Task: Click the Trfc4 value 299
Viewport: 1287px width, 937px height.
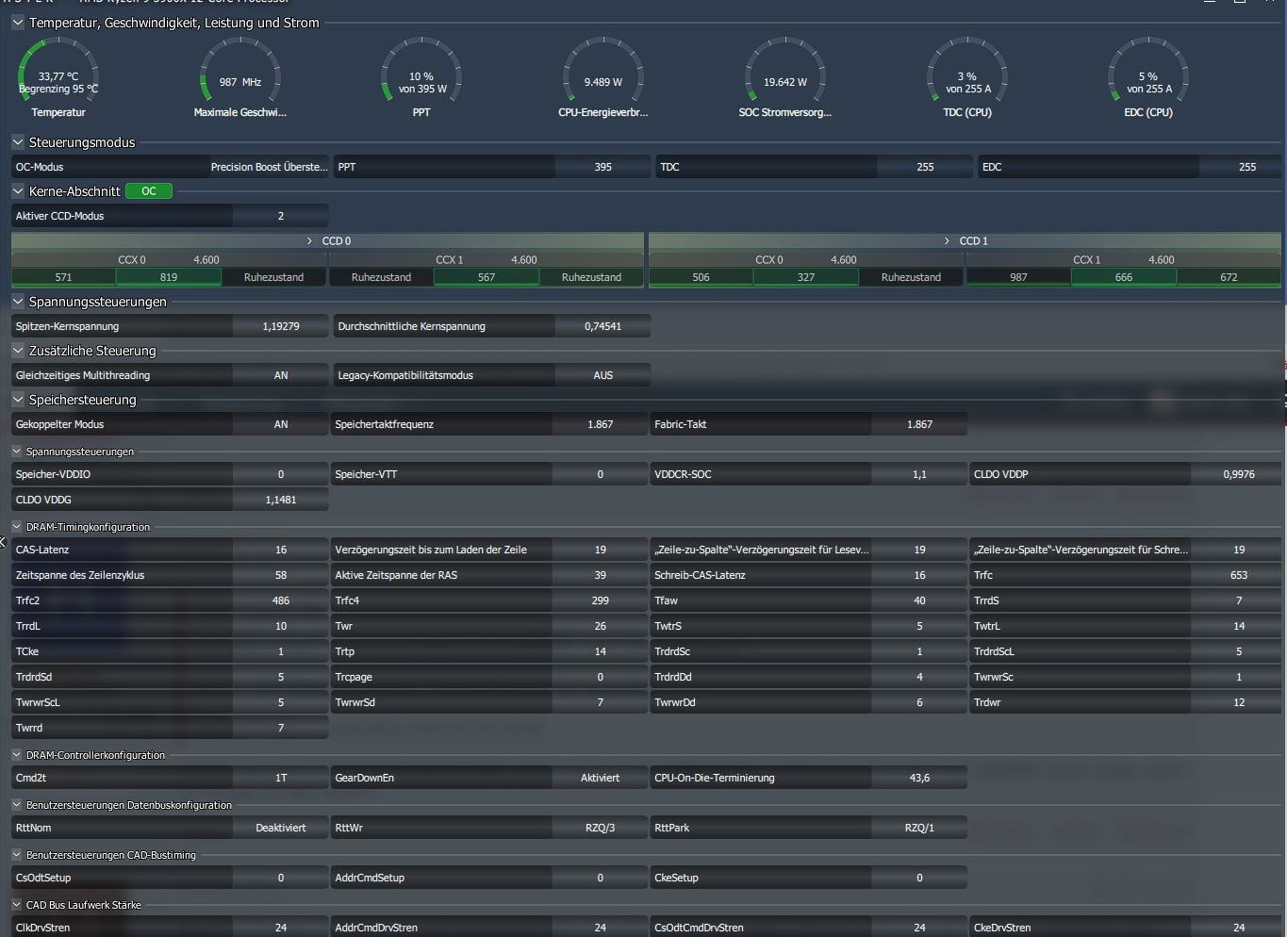Action: pyautogui.click(x=601, y=600)
